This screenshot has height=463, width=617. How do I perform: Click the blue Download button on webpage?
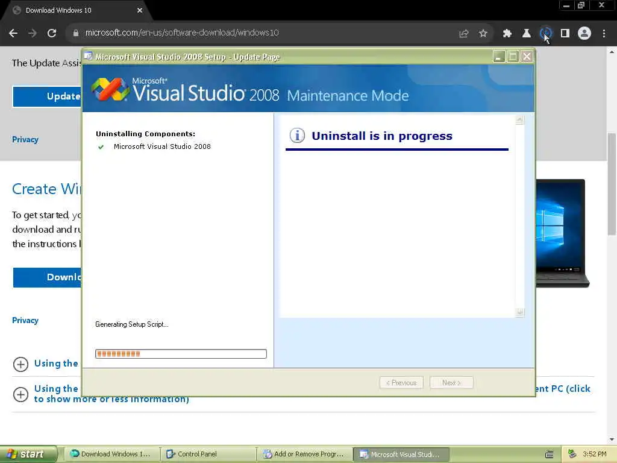point(47,277)
